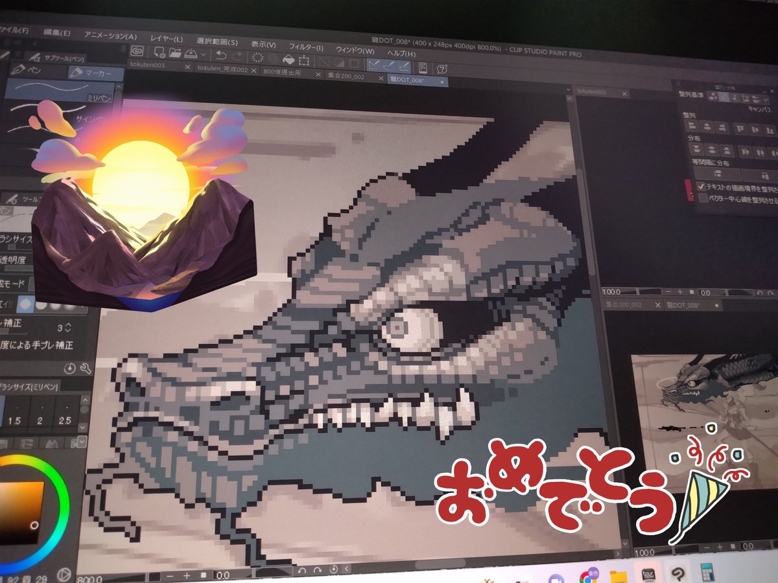Toggle first snap-to-ruler icon in command bar
This screenshot has height=583, width=778.
pos(373,65)
